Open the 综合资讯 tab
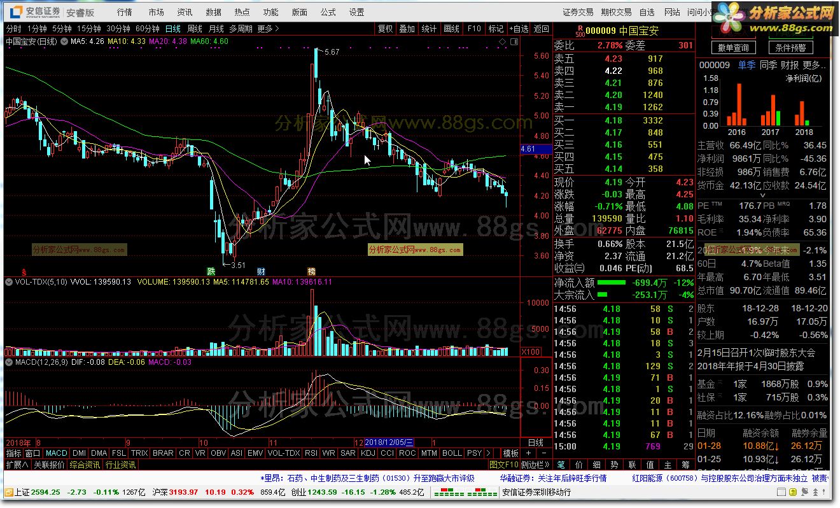Screen dimensions: 840x508 coord(85,465)
